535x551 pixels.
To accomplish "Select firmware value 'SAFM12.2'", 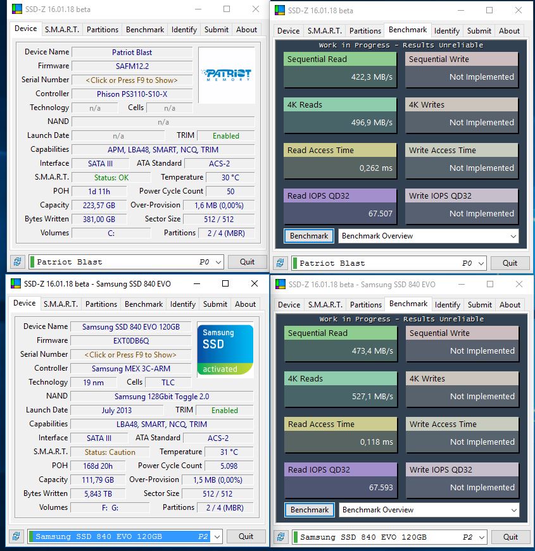I will click(x=132, y=66).
